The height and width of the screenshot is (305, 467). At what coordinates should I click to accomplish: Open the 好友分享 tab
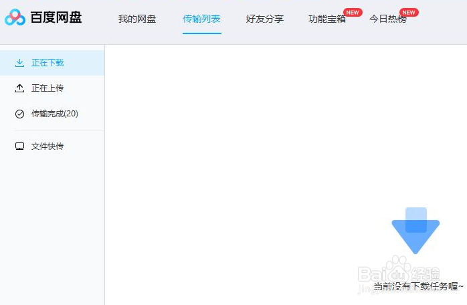265,19
